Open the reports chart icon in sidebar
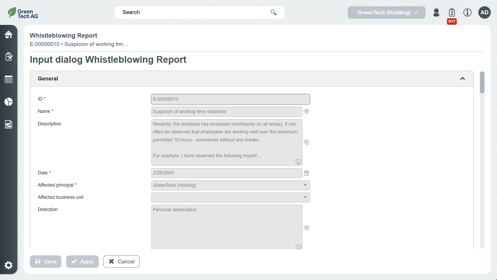497x280 pixels. click(x=9, y=124)
